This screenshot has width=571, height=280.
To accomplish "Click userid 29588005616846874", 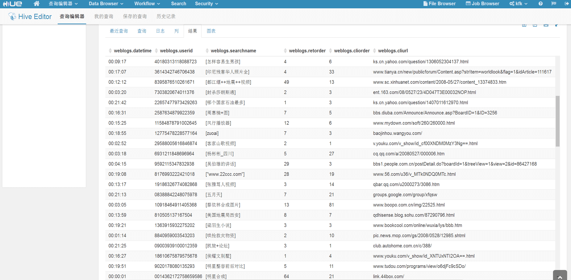I will click(176, 144).
